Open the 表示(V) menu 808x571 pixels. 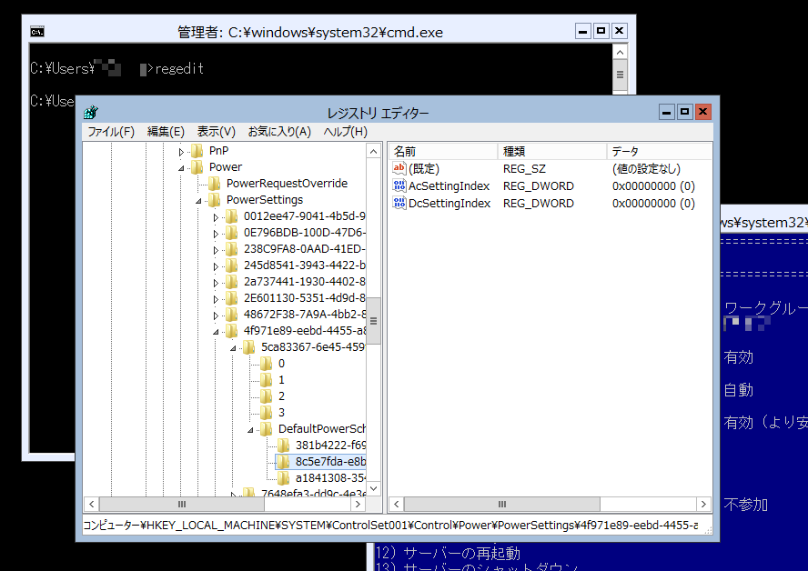pyautogui.click(x=216, y=132)
